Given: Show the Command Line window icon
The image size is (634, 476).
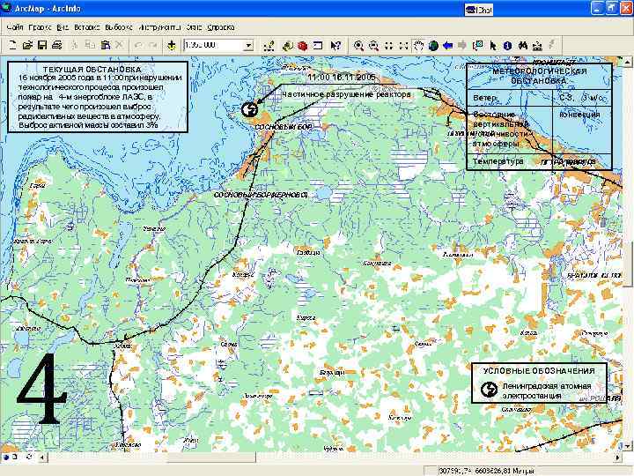Looking at the screenshot, I should 318,46.
